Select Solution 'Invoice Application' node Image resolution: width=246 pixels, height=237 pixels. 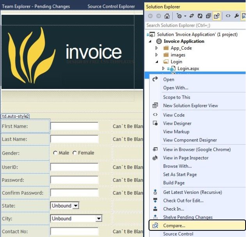point(197,35)
